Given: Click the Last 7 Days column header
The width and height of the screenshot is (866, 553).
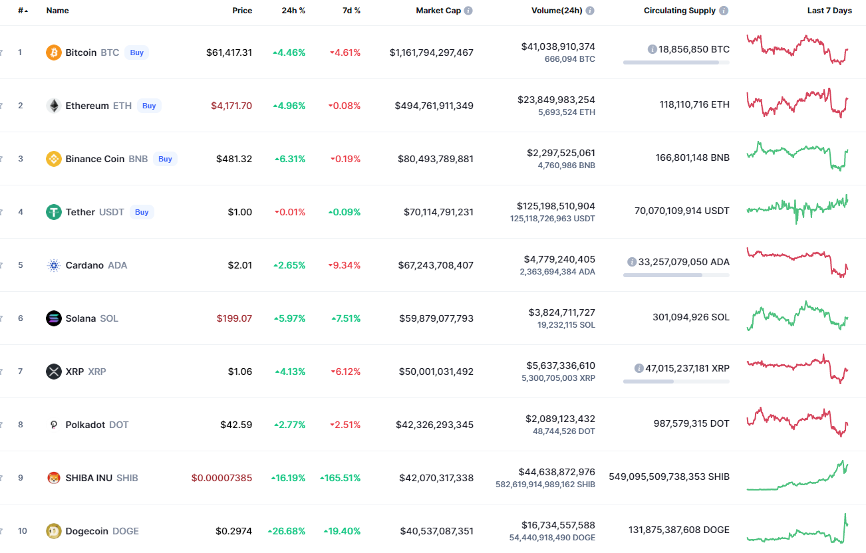Looking at the screenshot, I should pyautogui.click(x=829, y=11).
